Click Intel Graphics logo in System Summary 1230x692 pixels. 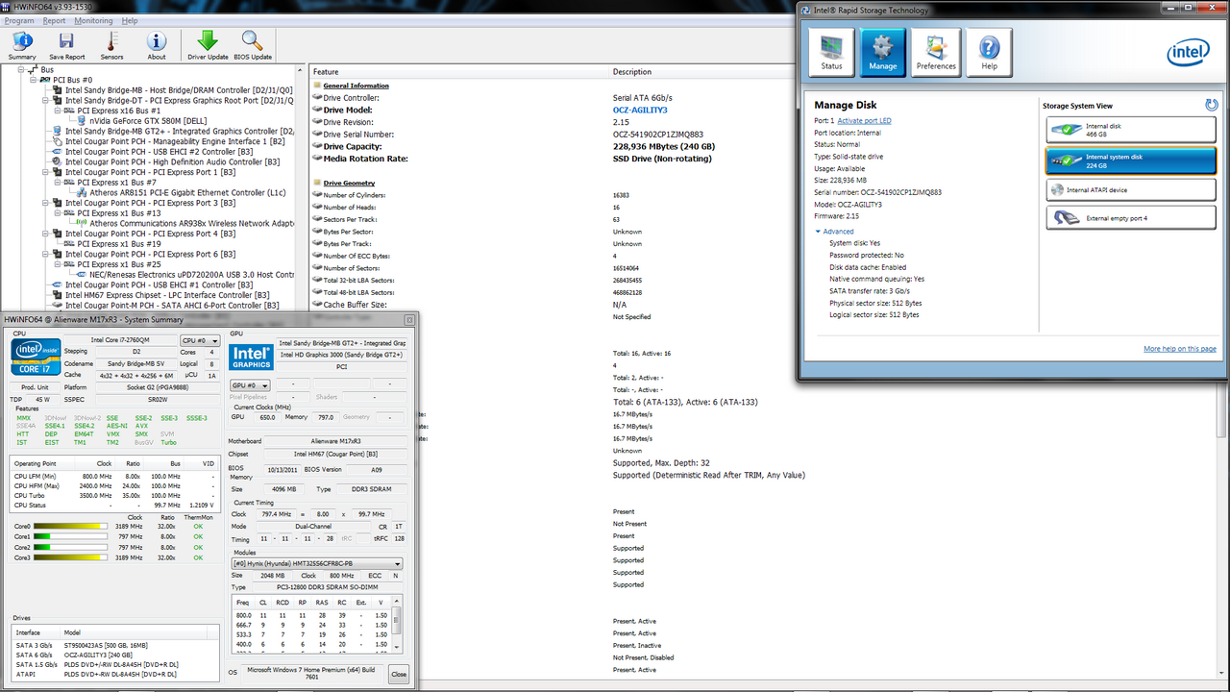[251, 358]
